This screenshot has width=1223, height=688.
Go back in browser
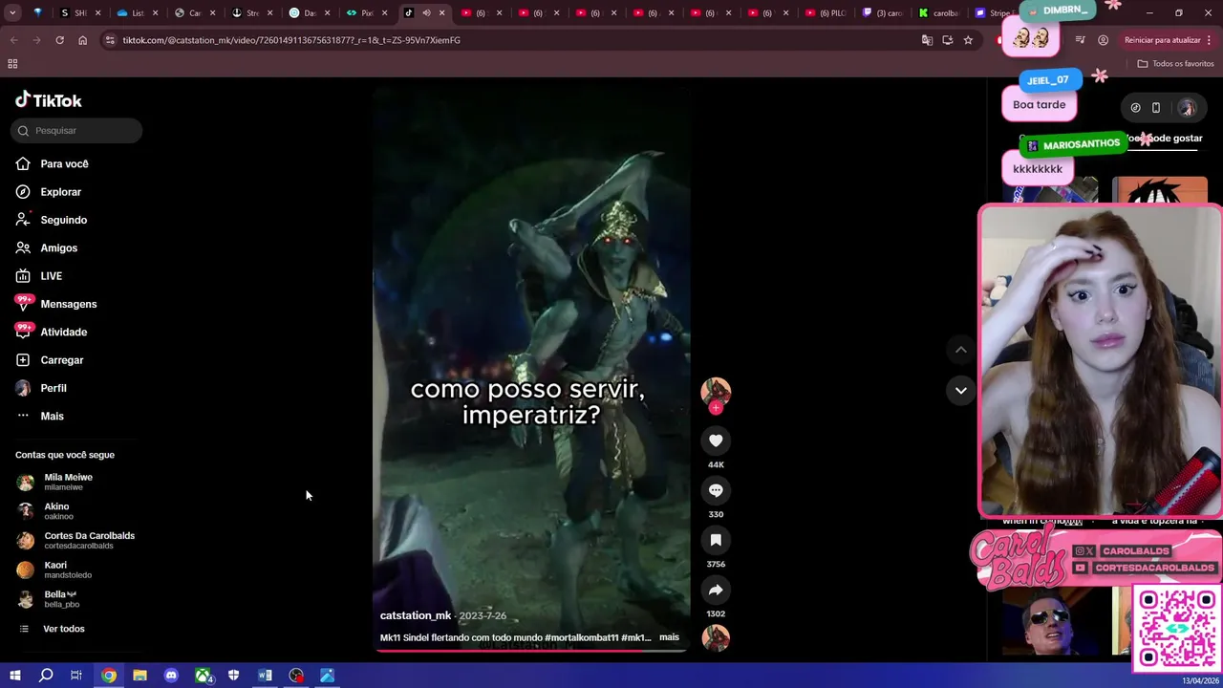click(13, 40)
